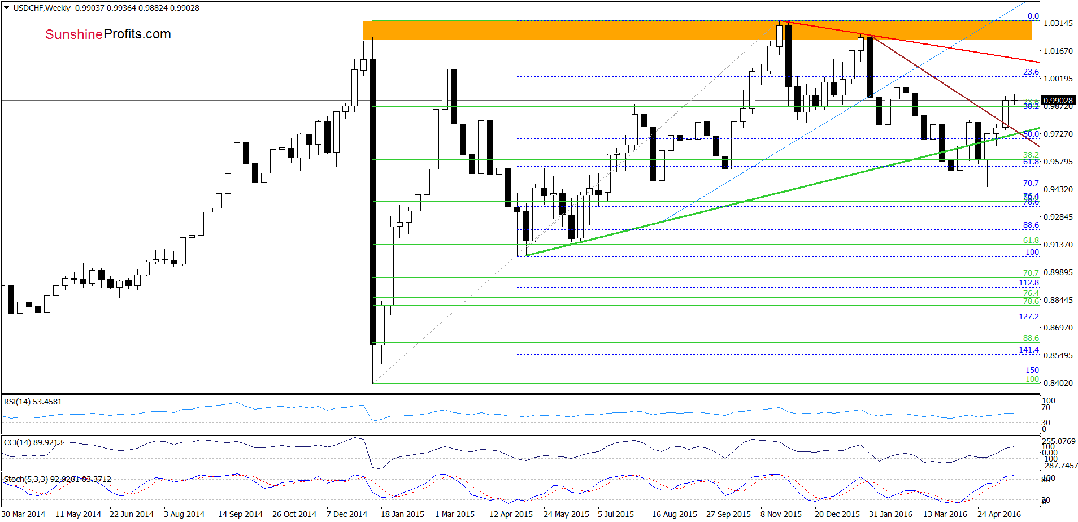Image resolution: width=1078 pixels, height=522 pixels.
Task: Open the chart dropdown triangle beside USDCHF
Action: (x=7, y=8)
